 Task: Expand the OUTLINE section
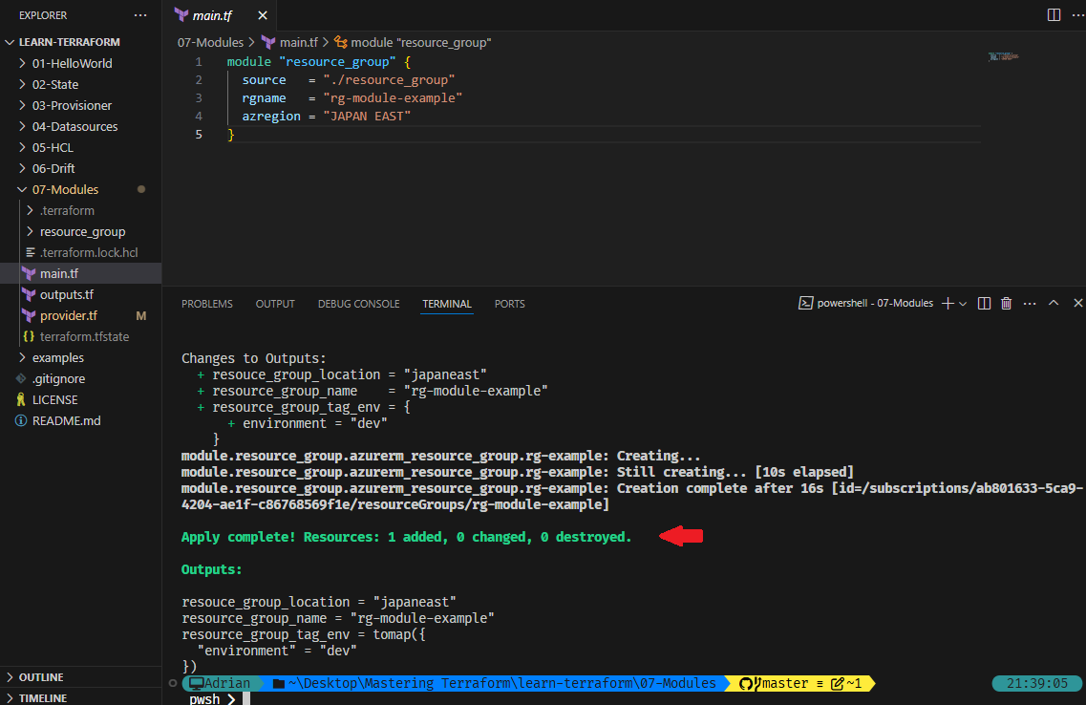pos(80,677)
